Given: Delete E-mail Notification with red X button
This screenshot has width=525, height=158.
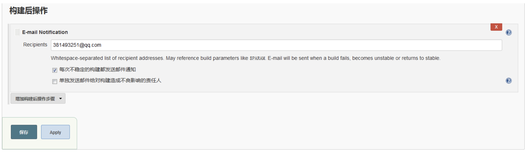Looking at the screenshot, I should [496, 27].
